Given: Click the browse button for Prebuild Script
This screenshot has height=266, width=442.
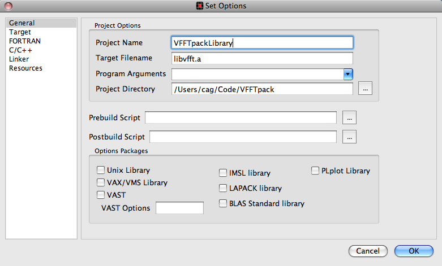Looking at the screenshot, I should [x=349, y=117].
